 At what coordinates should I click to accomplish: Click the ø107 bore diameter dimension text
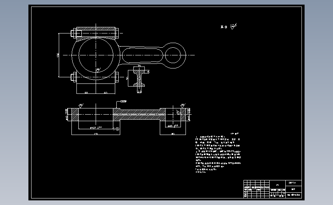(x=96, y=128)
